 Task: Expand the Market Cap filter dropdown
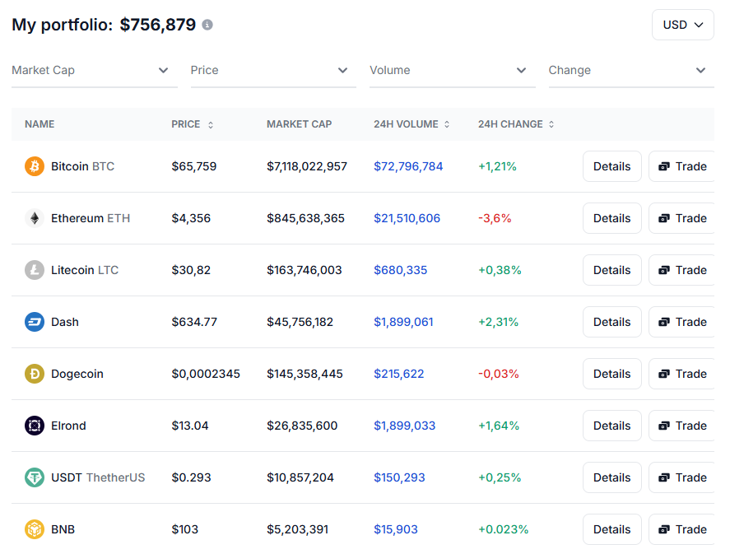tap(94, 71)
